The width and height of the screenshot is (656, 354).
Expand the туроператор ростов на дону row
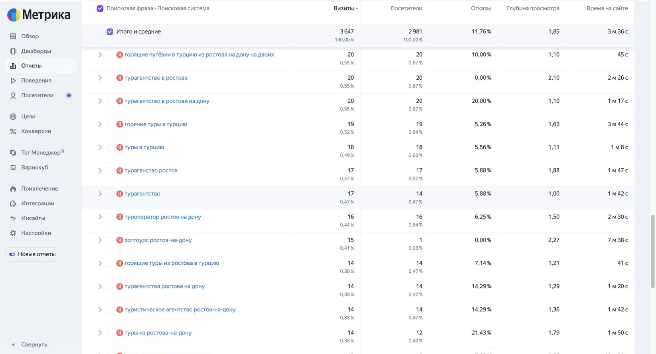coord(100,217)
